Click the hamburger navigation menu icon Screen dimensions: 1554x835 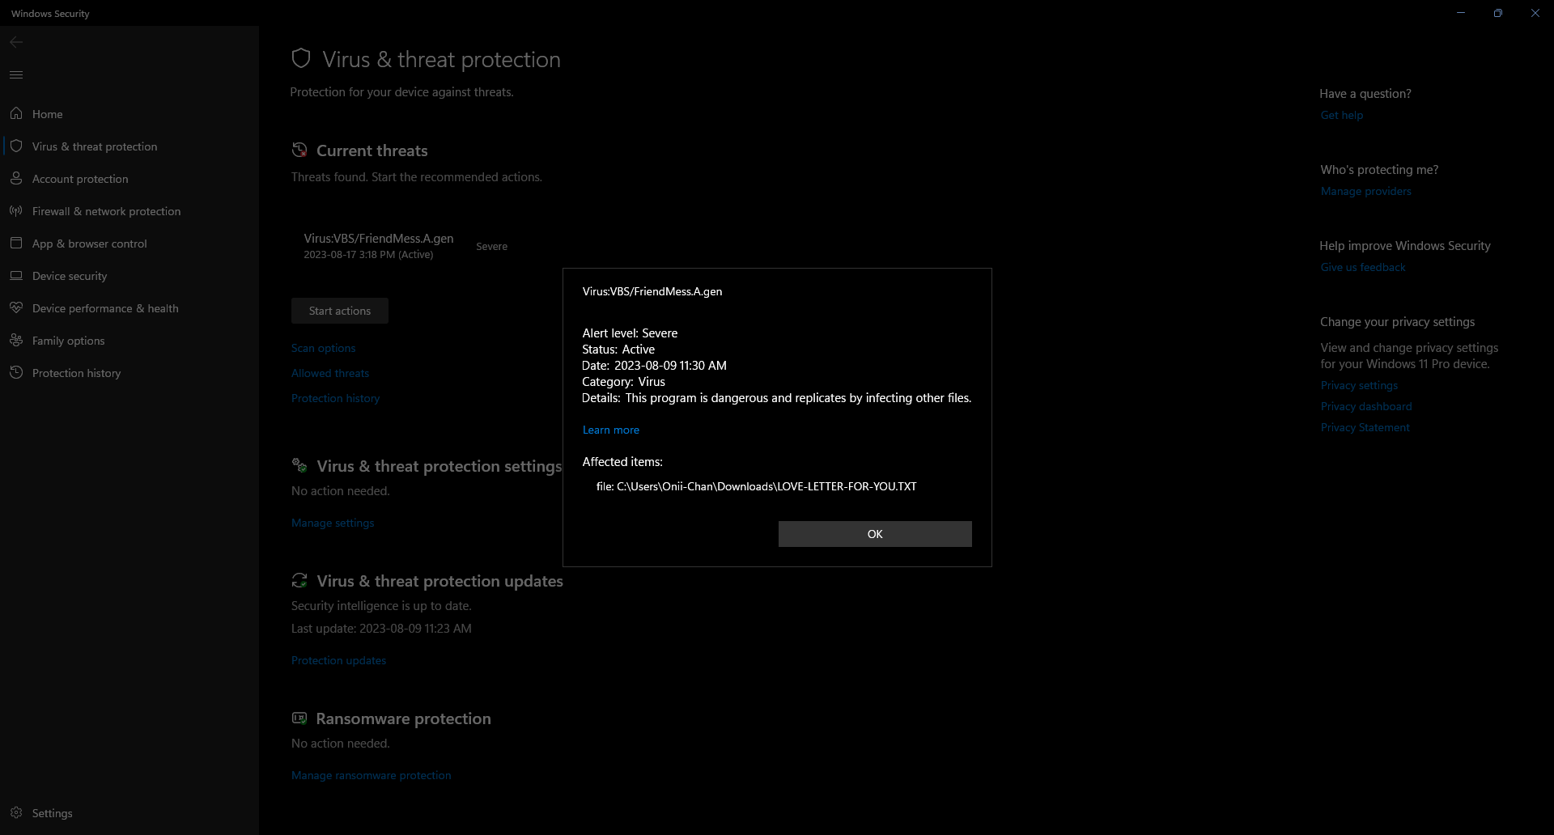coord(16,75)
